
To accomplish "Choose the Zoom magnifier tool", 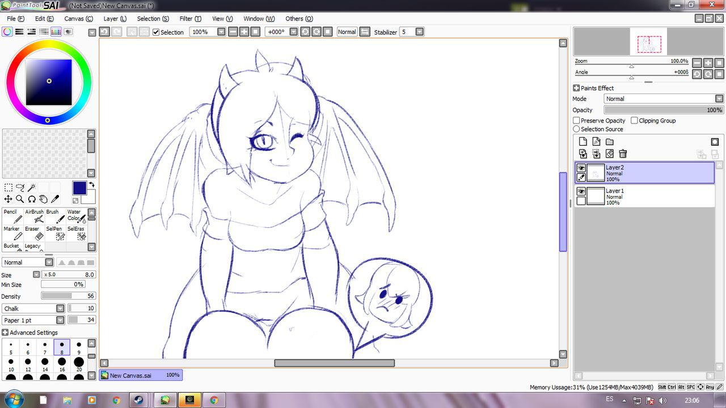I will click(x=20, y=199).
